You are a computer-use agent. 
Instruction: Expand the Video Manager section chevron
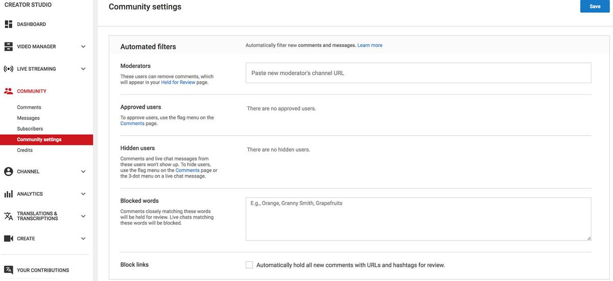[83, 46]
